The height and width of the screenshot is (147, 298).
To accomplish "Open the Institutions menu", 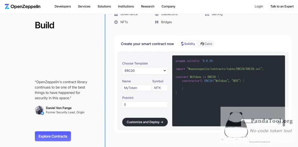I will [126, 7].
